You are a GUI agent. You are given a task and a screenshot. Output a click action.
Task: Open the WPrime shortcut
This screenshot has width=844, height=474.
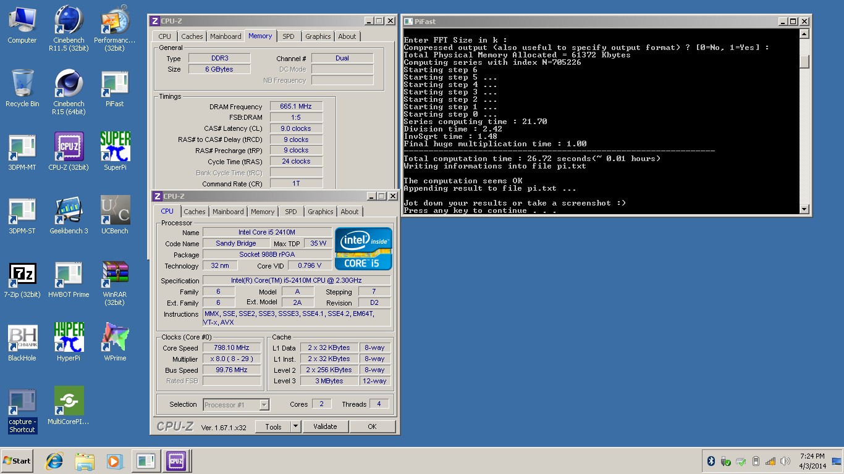click(x=115, y=343)
